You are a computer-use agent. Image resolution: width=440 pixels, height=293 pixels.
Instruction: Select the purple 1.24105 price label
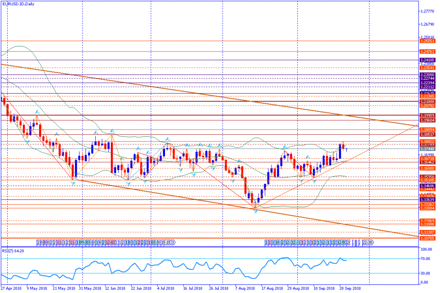click(428, 60)
